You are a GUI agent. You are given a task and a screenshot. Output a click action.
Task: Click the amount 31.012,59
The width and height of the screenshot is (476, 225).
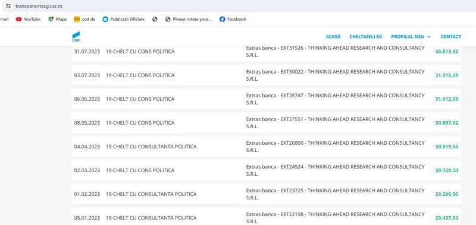click(447, 99)
